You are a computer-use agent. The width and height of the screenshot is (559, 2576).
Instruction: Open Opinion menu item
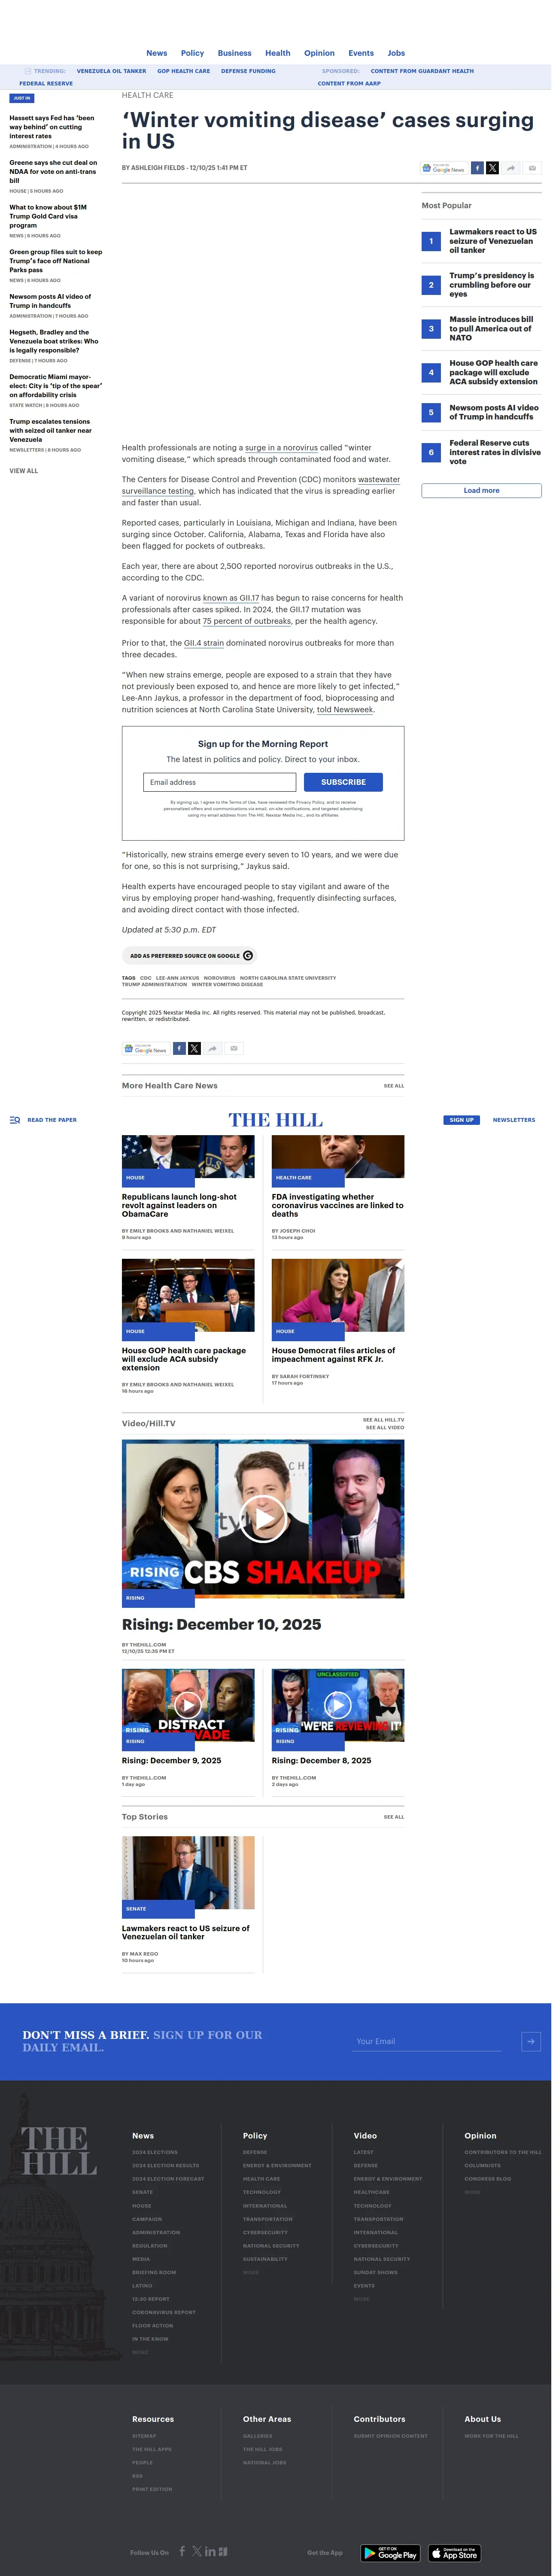tap(319, 53)
